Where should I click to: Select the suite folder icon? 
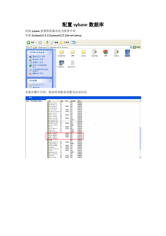point(83,52)
